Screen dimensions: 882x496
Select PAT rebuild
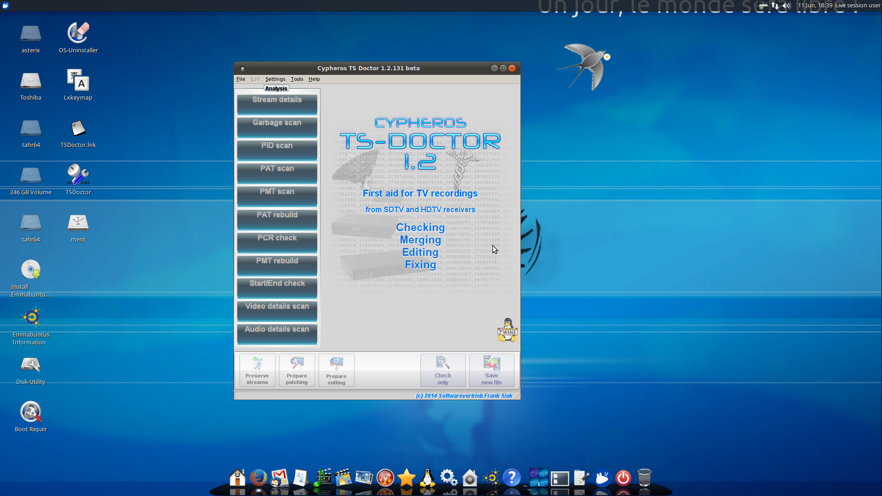(277, 220)
